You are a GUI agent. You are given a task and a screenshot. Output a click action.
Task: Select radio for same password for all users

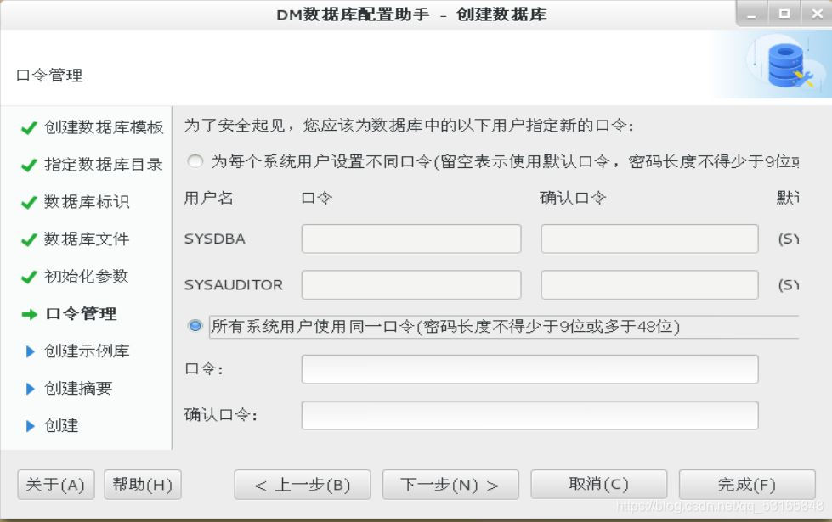tap(195, 325)
